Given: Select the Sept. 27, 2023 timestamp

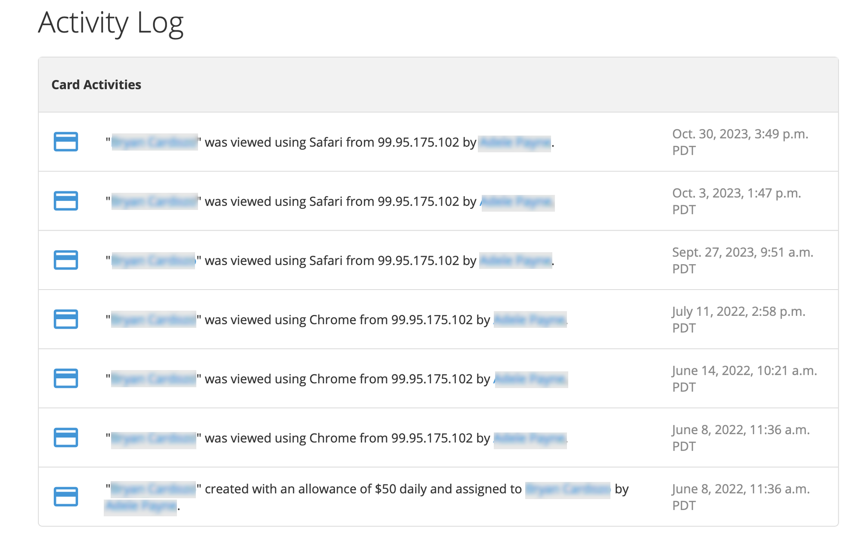Looking at the screenshot, I should click(x=745, y=260).
